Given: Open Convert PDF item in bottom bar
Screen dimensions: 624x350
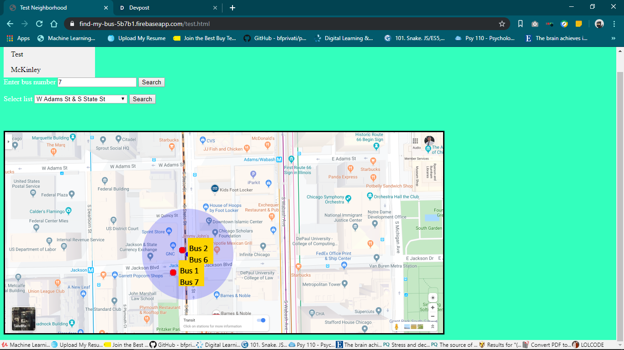Looking at the screenshot, I should [x=547, y=345].
